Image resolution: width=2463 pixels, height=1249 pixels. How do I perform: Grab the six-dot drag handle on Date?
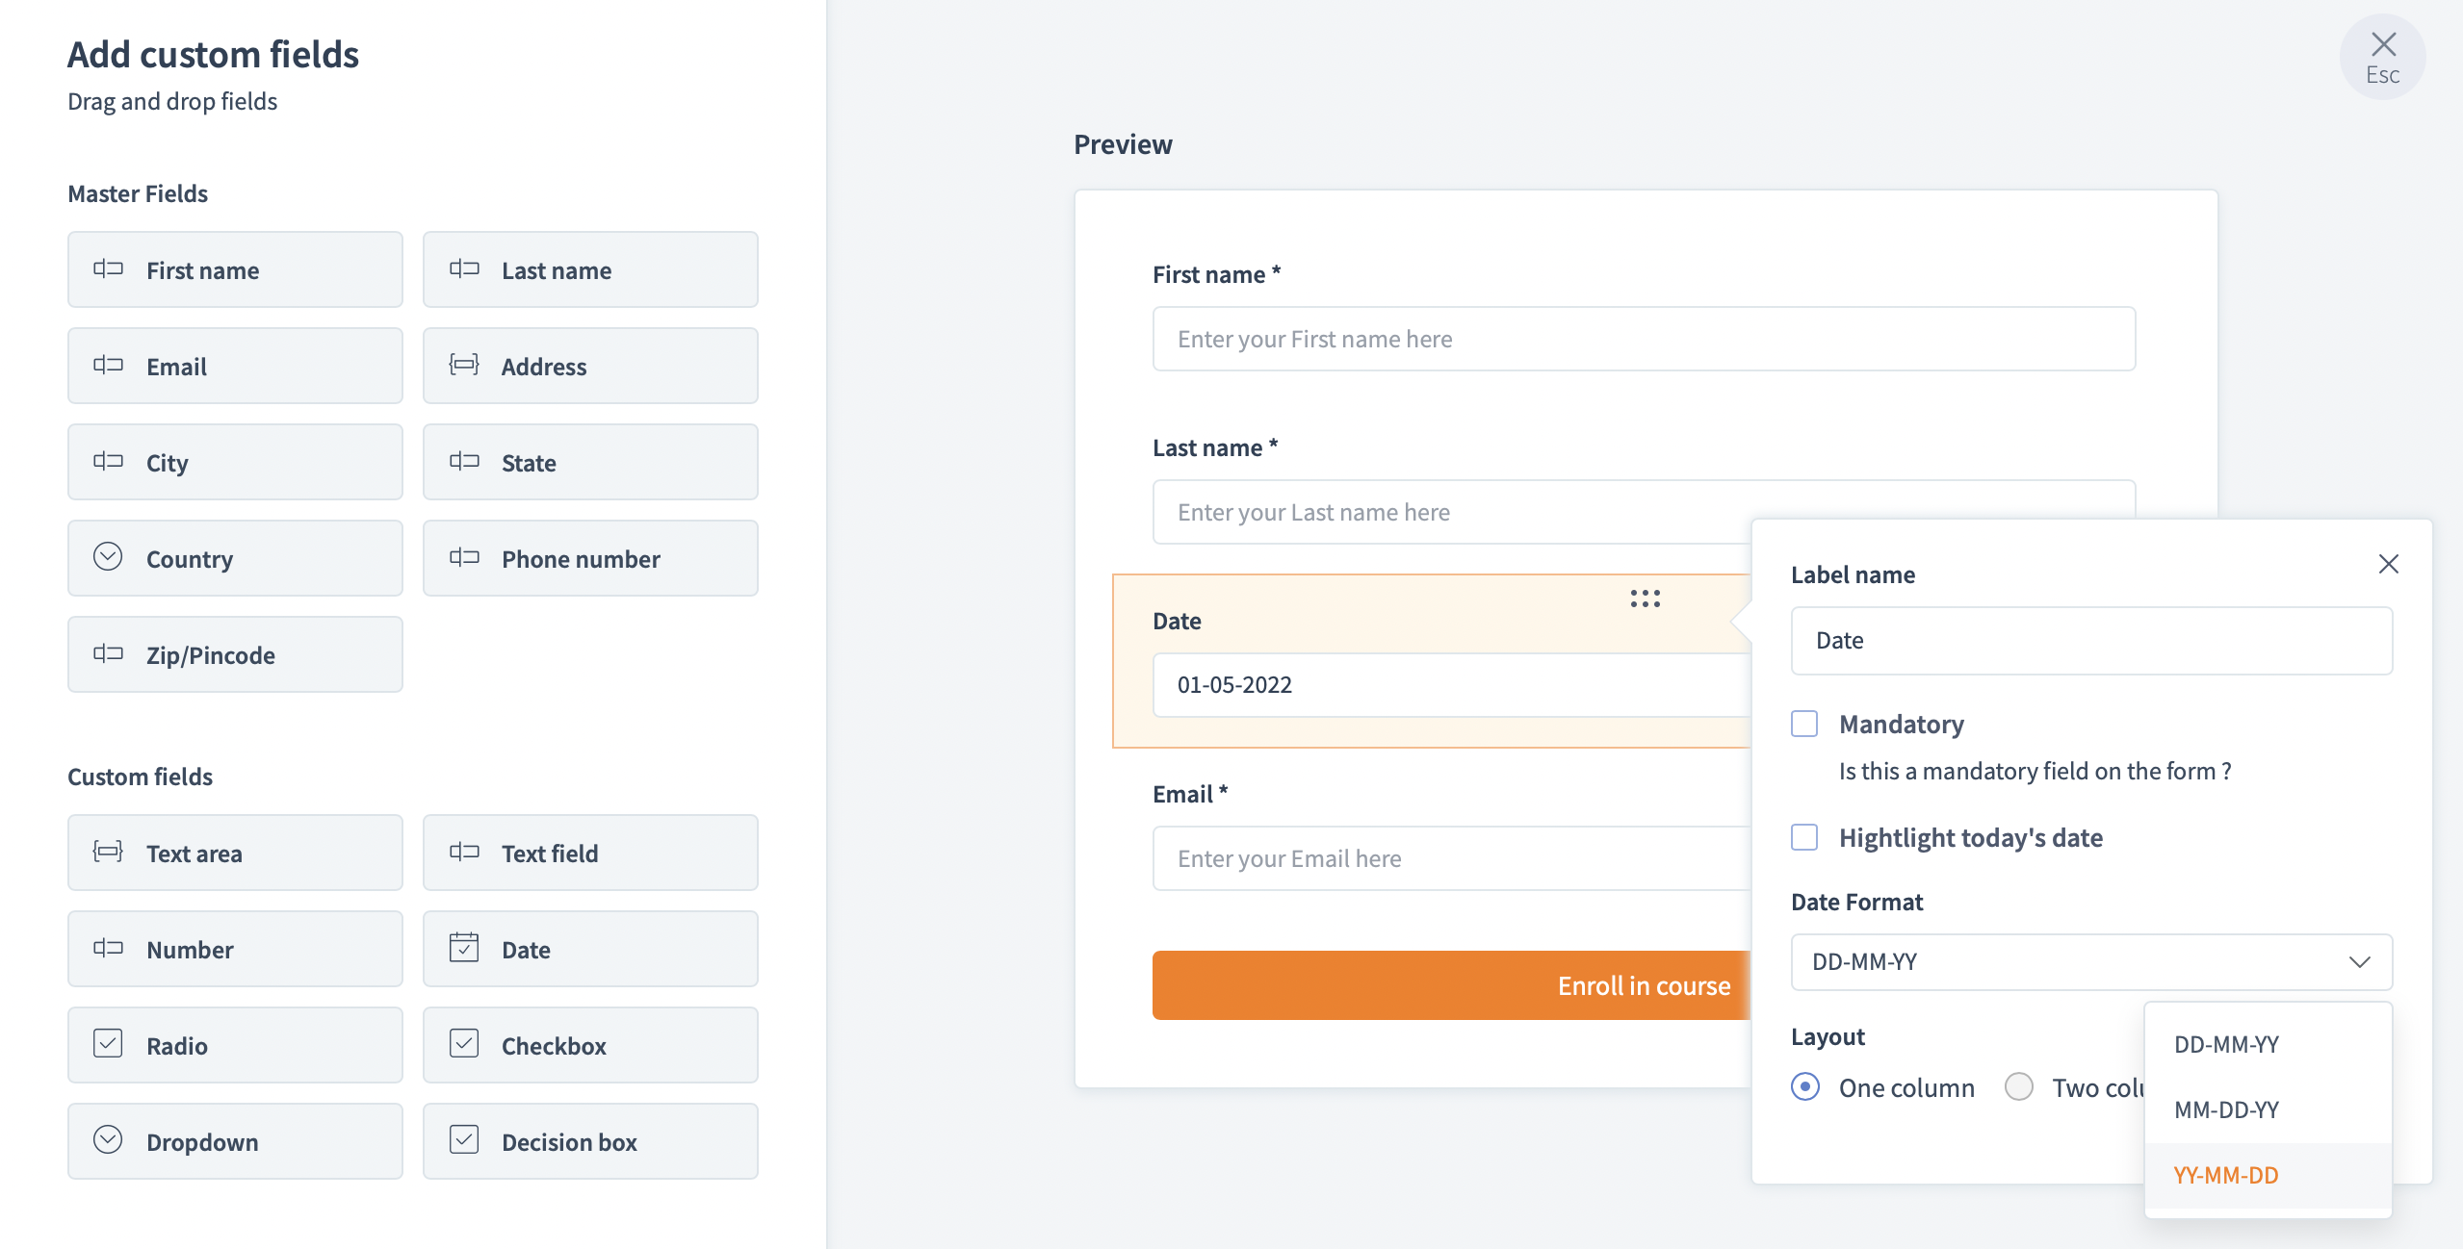[x=1645, y=599]
